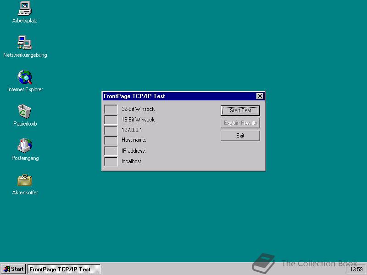Click the taskbar clock showing 13:59

pos(356,269)
